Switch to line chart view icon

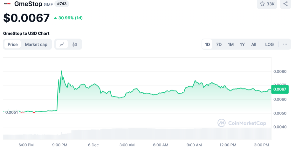[62, 44]
